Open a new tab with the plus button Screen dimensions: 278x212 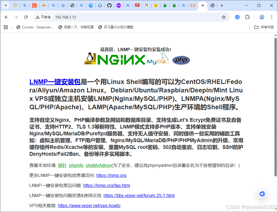222,5
